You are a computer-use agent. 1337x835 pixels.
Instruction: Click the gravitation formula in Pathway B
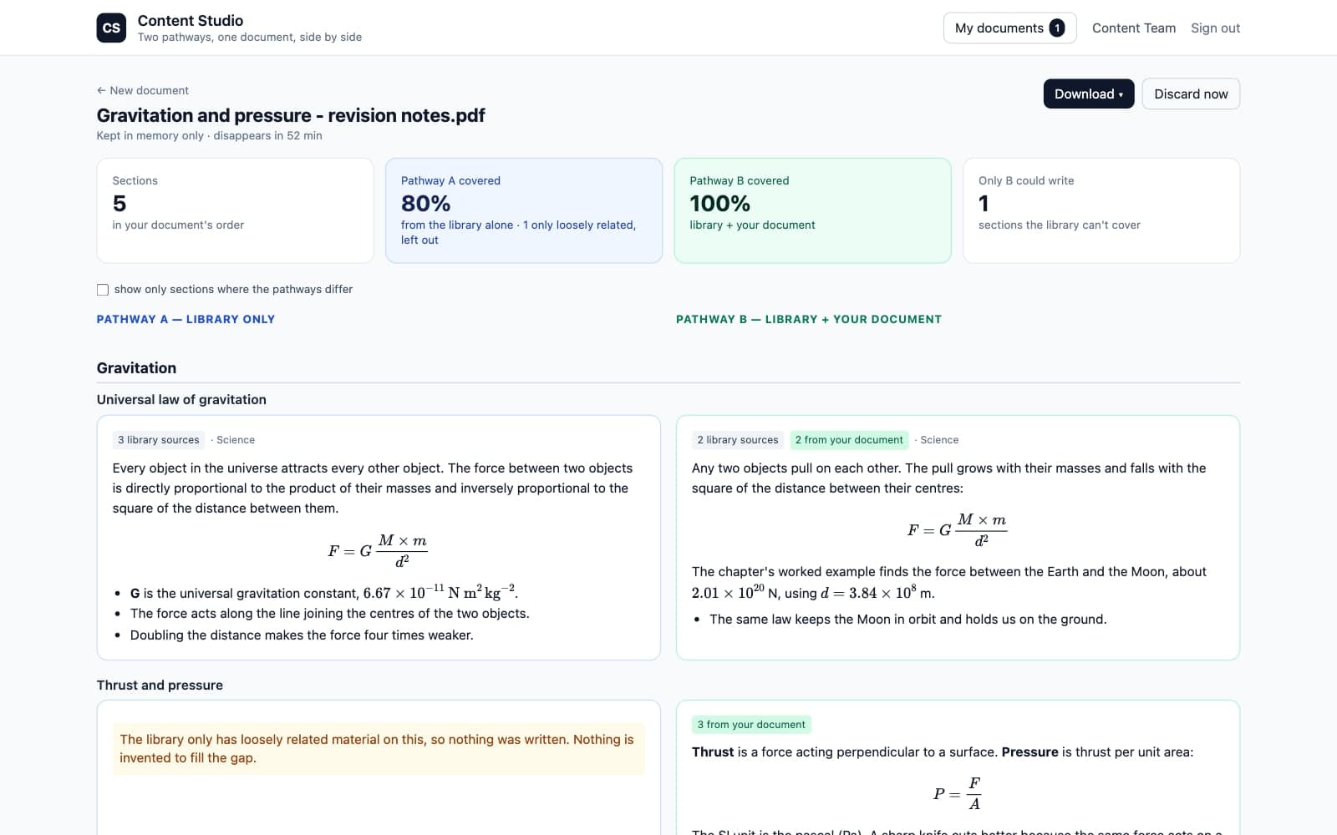point(957,529)
